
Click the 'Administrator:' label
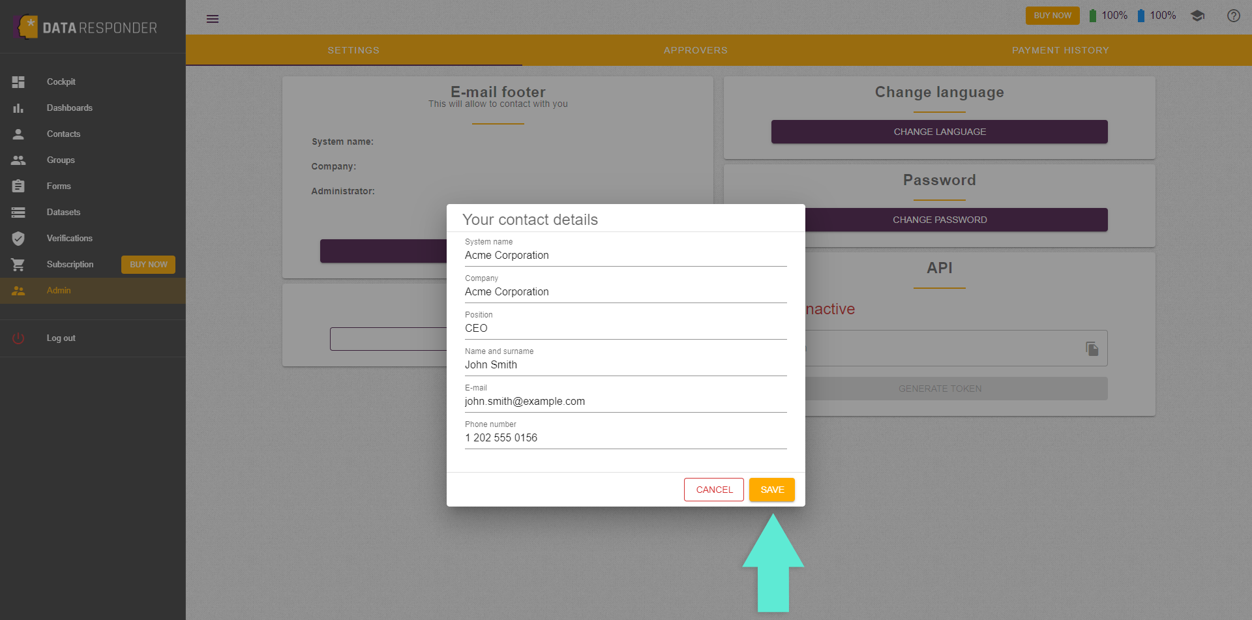click(343, 191)
